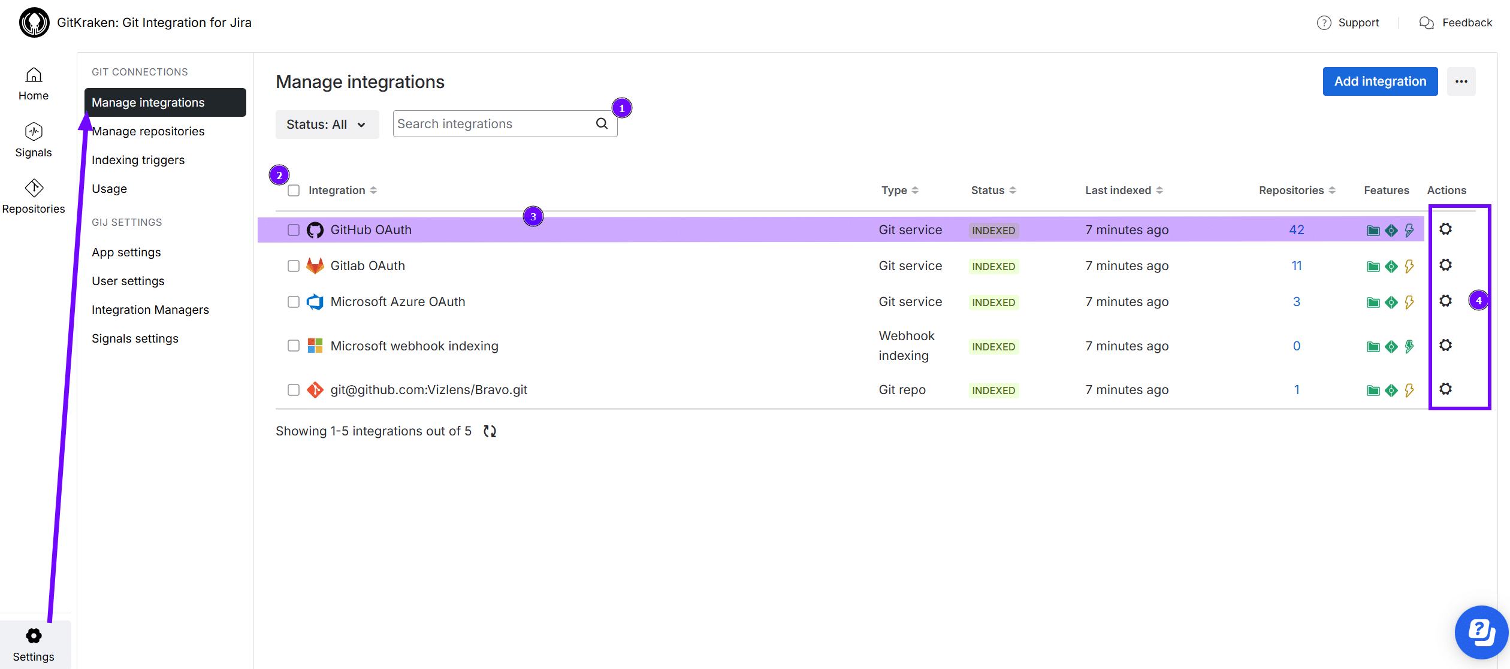Select all integrations via header checkbox

[x=294, y=190]
